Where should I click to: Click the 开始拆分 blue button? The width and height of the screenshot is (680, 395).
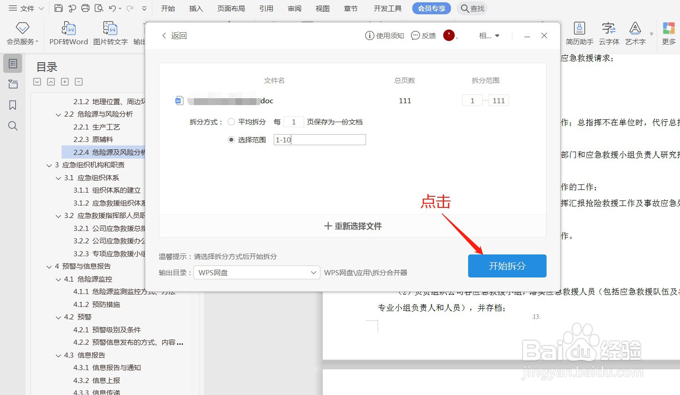(x=507, y=266)
